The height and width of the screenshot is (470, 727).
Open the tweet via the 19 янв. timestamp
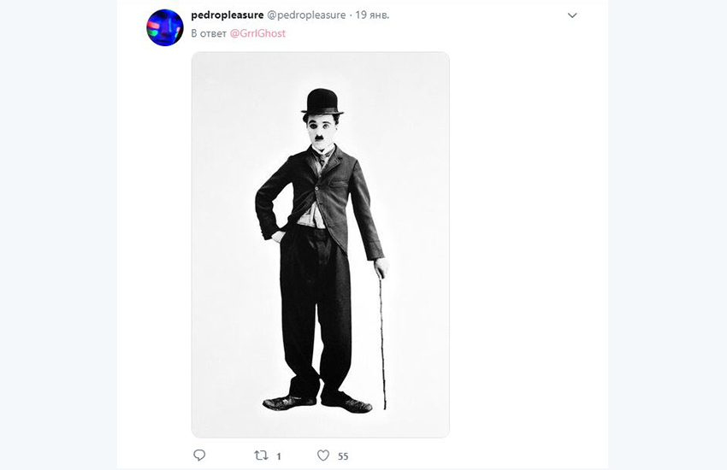pyautogui.click(x=370, y=15)
